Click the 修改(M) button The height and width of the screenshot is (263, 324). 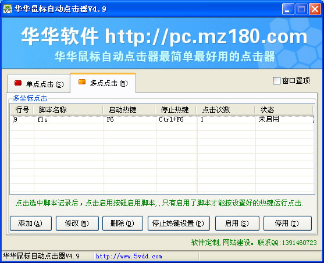tap(77, 223)
